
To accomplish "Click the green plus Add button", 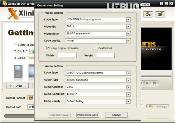I will pos(17,86).
